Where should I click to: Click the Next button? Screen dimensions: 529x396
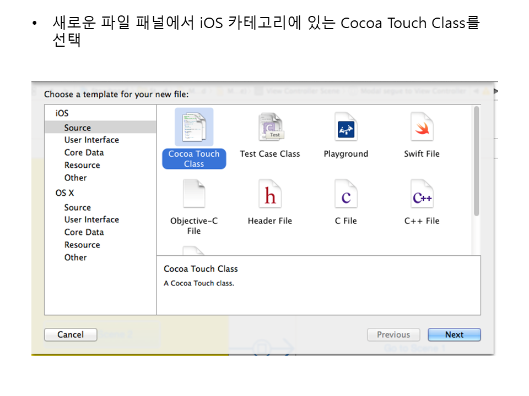(x=455, y=334)
